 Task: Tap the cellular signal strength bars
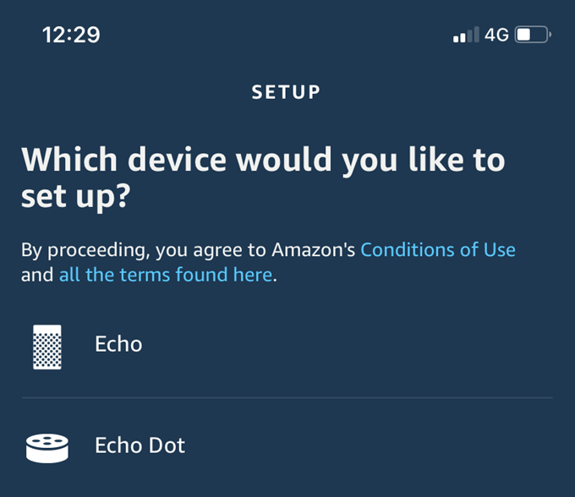(x=466, y=35)
